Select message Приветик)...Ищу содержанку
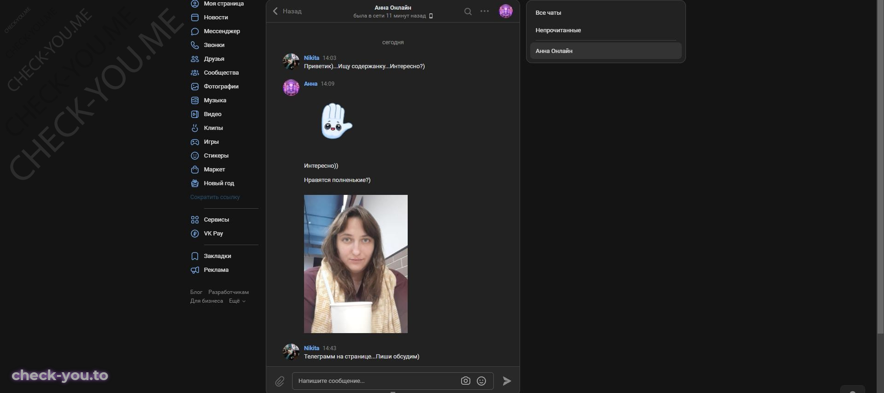Image resolution: width=884 pixels, height=393 pixels. (x=364, y=66)
